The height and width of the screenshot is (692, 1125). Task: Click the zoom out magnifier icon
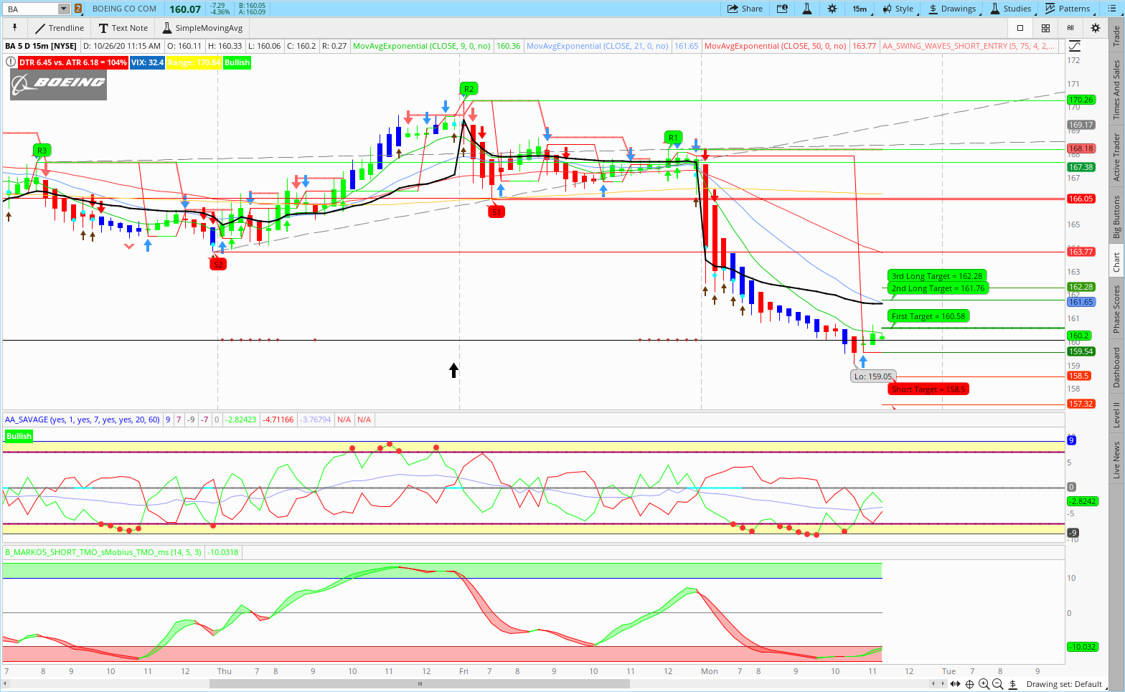[998, 684]
